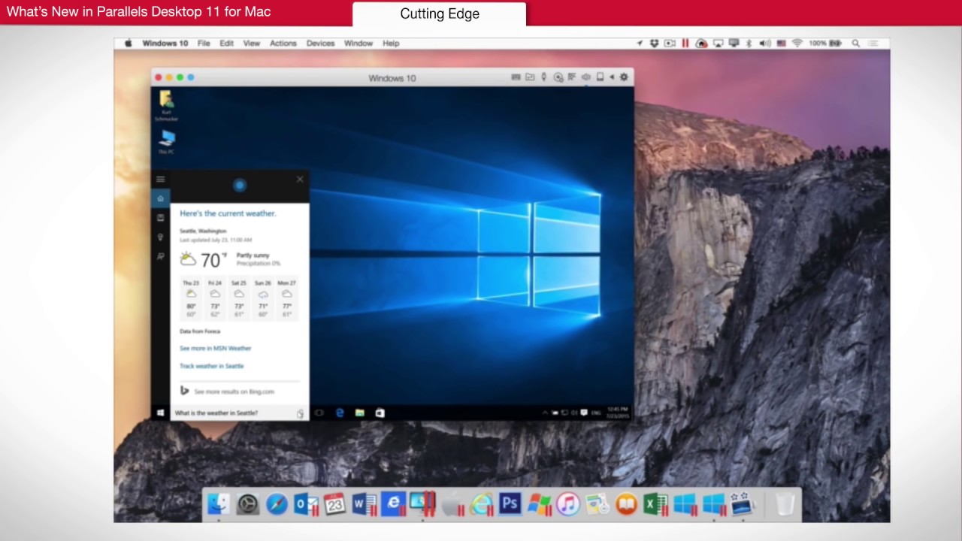
Task: Open Notification Center in menu bar
Action: [873, 44]
